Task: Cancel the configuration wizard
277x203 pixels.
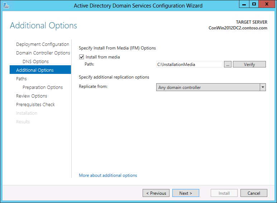Action: click(254, 193)
